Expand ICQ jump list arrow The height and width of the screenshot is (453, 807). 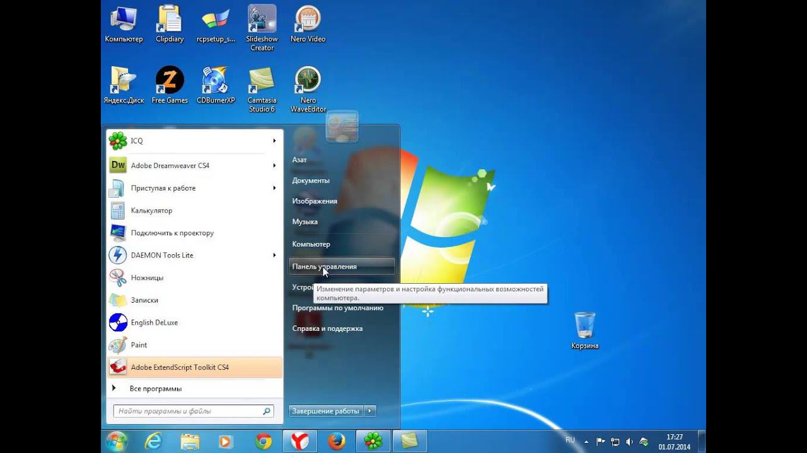(x=274, y=141)
